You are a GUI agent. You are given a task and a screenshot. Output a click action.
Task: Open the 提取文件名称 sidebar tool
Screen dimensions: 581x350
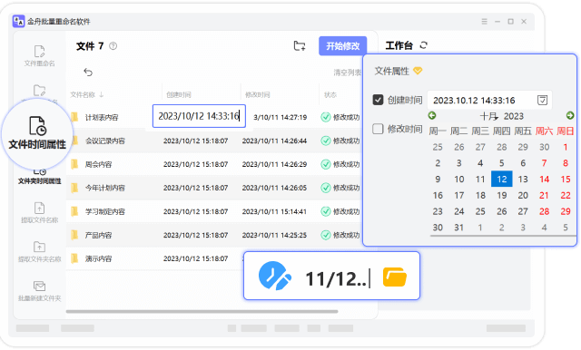[x=40, y=213]
